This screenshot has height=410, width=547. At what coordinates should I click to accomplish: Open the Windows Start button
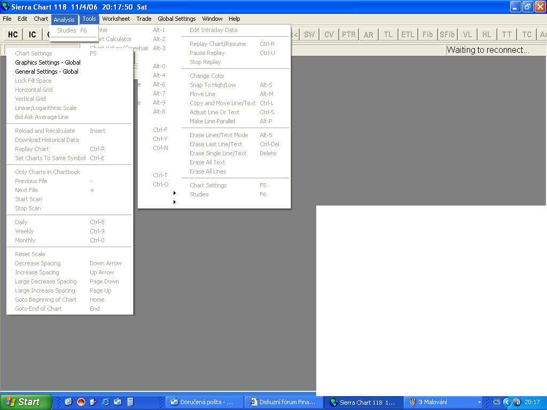26,402
